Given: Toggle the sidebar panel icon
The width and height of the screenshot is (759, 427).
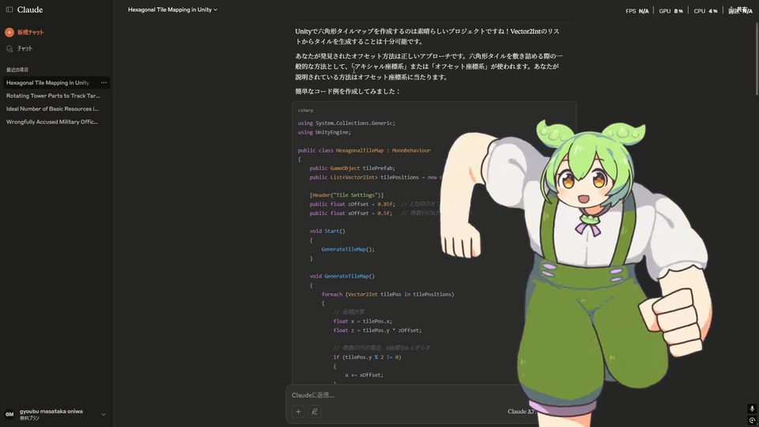Looking at the screenshot, I should click(x=9, y=9).
